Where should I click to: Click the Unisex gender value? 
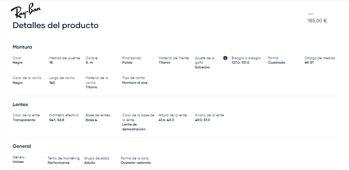[x=18, y=161]
